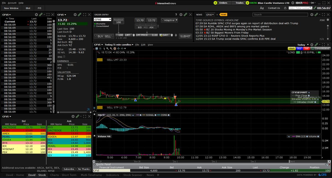Enable the Adaptive algo toggle
Viewport: 332px width, 178px height.
pyautogui.click(x=163, y=20)
